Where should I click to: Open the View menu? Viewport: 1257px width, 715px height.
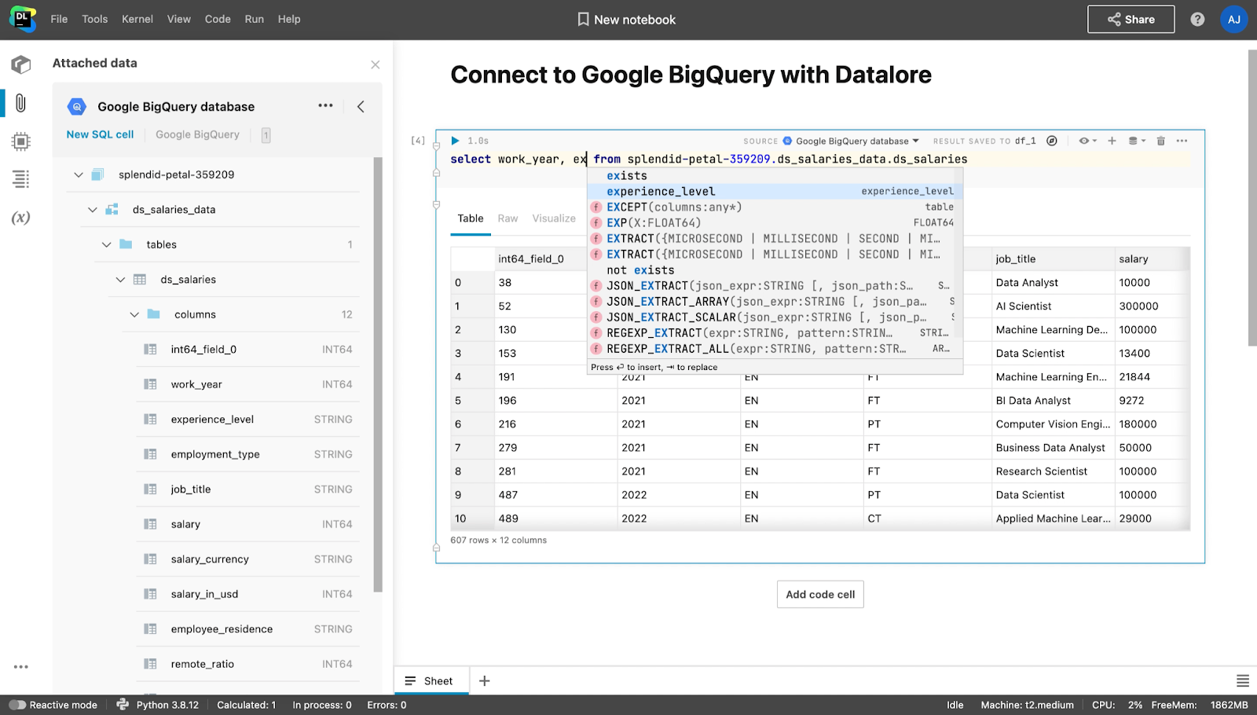coord(179,19)
